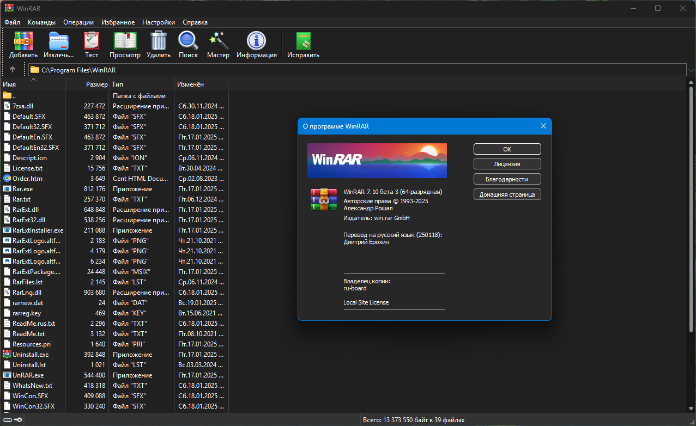Select the Uninstall.lst file name
Image resolution: width=696 pixels, height=426 pixels.
click(x=29, y=364)
